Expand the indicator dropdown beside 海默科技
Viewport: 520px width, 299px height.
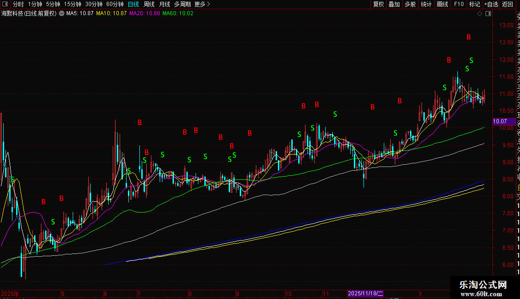pos(61,14)
